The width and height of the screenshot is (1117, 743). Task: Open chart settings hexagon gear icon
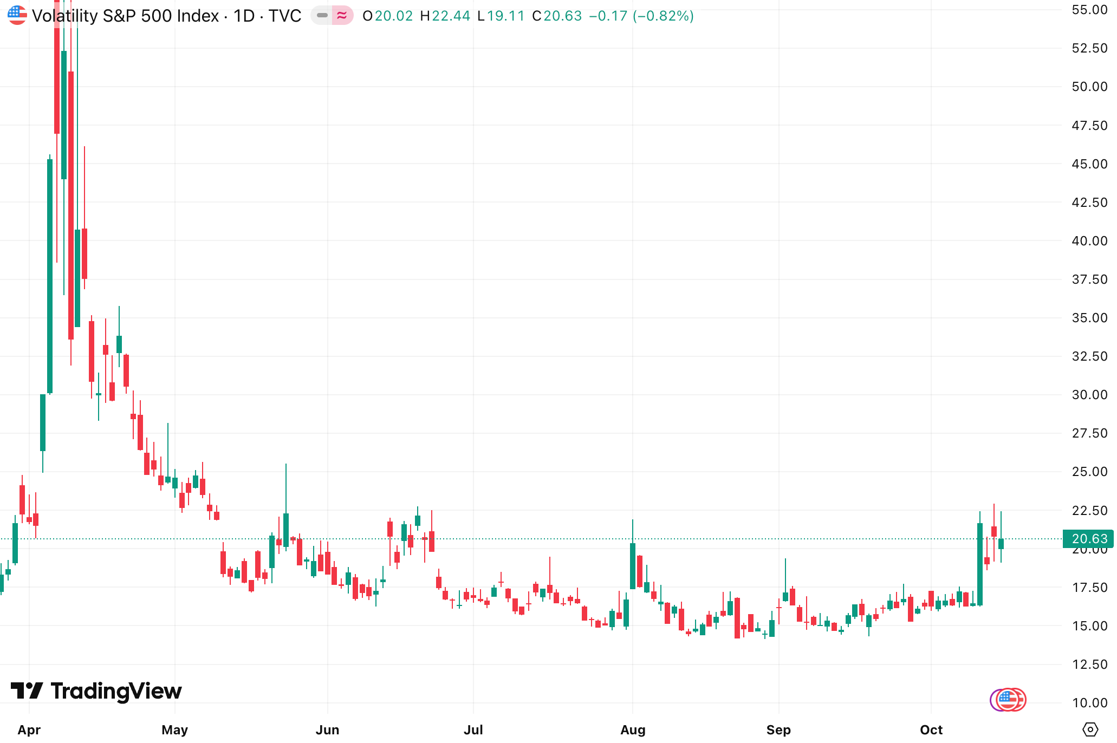(x=1090, y=729)
